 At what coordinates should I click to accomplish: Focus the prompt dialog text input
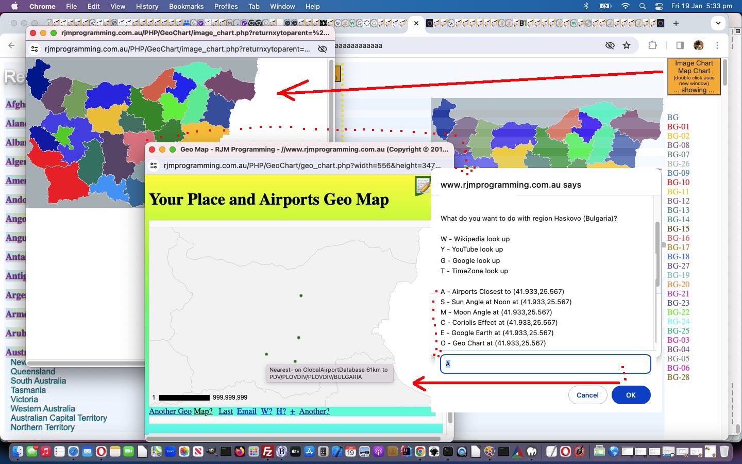545,363
